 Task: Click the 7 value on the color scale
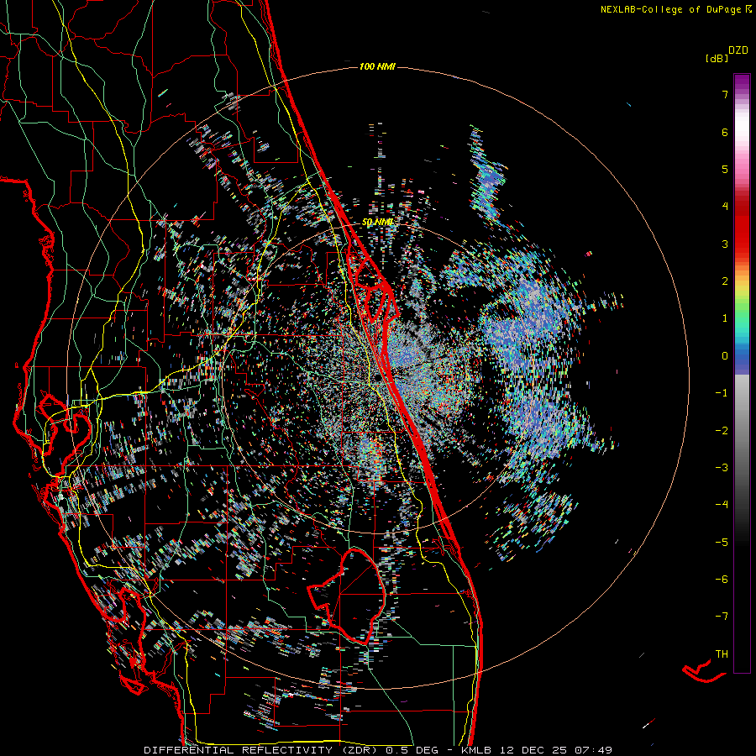pos(725,94)
